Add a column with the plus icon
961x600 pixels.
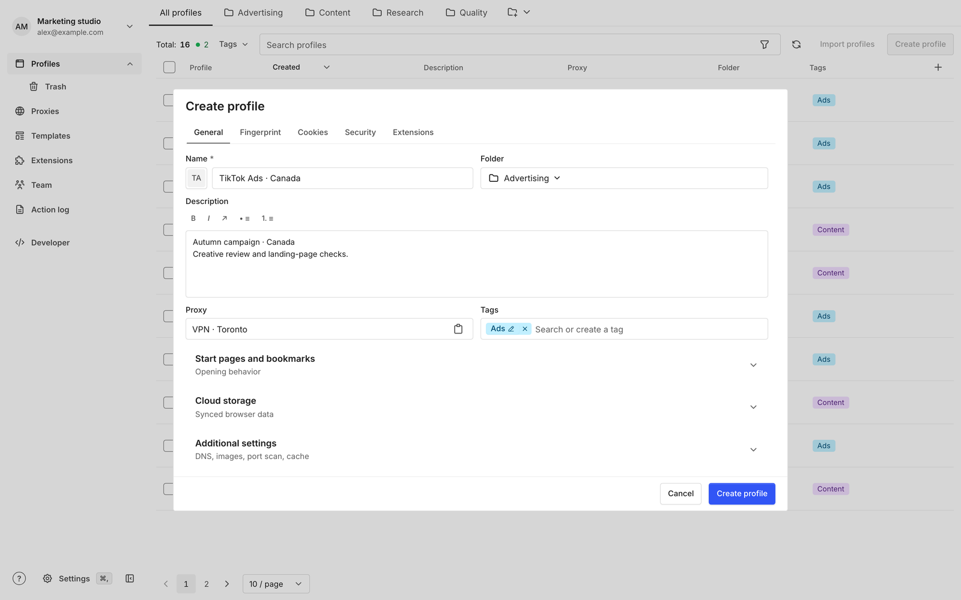[938, 67]
